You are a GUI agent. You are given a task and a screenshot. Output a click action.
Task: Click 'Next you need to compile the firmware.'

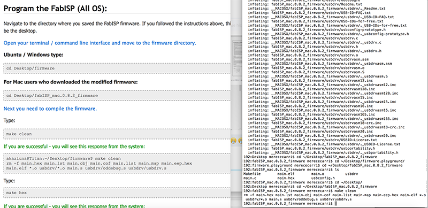(50, 109)
